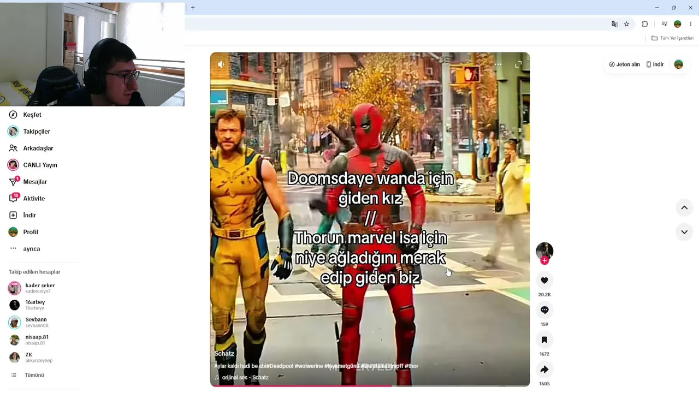Share the video using the arrow icon
This screenshot has height=393, width=699.
(544, 370)
